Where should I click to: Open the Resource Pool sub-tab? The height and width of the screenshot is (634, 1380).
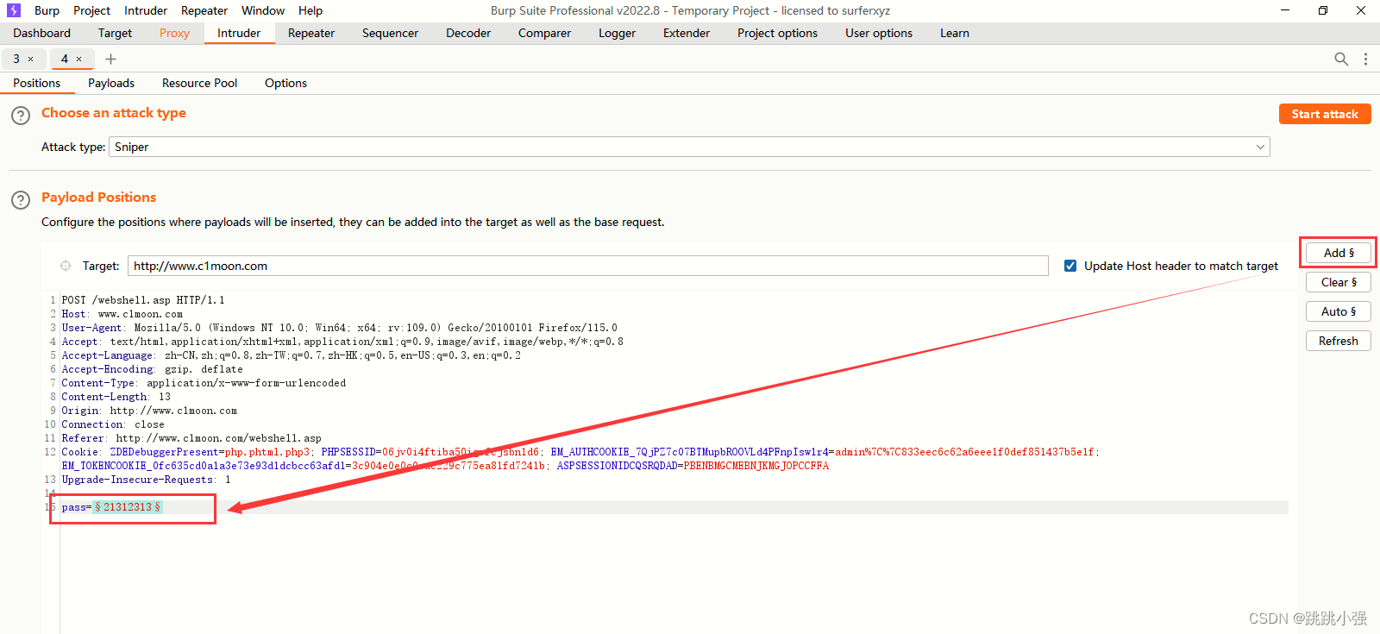click(199, 83)
